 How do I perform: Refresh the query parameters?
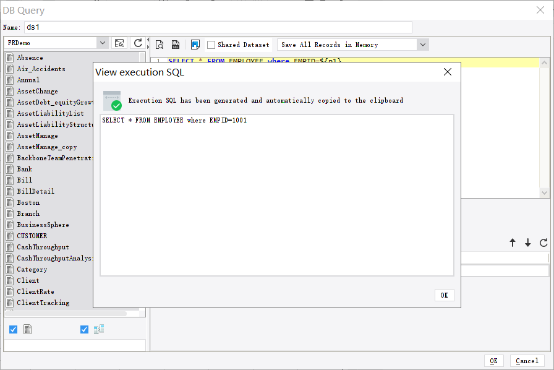pos(543,243)
